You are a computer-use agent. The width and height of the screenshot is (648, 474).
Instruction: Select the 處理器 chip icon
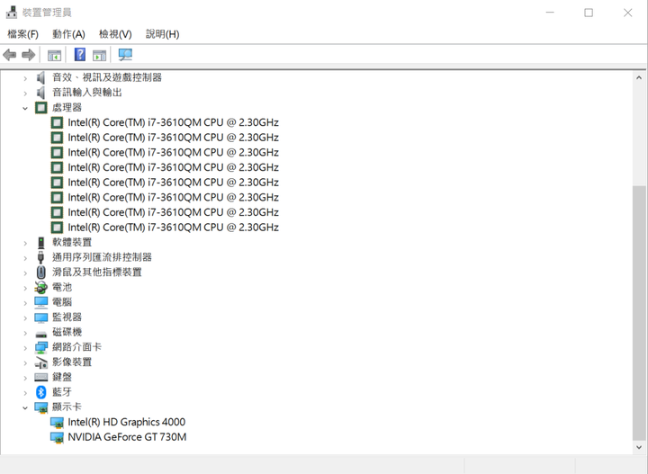pos(40,107)
